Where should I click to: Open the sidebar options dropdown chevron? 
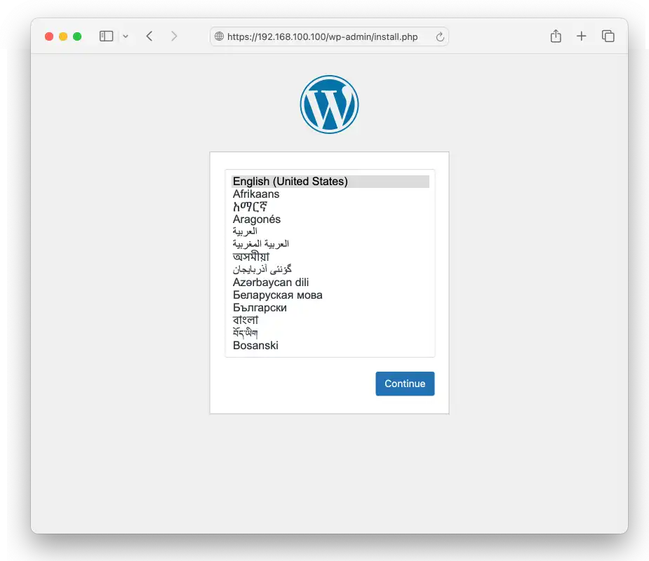click(126, 36)
